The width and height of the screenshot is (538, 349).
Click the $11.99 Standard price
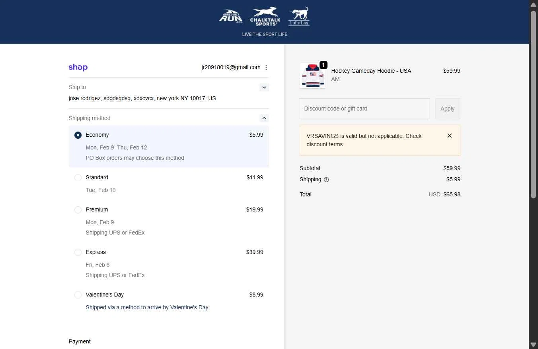pos(255,177)
